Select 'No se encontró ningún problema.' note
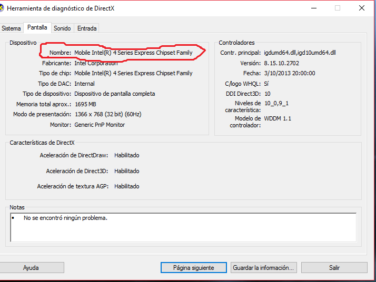 coord(65,218)
